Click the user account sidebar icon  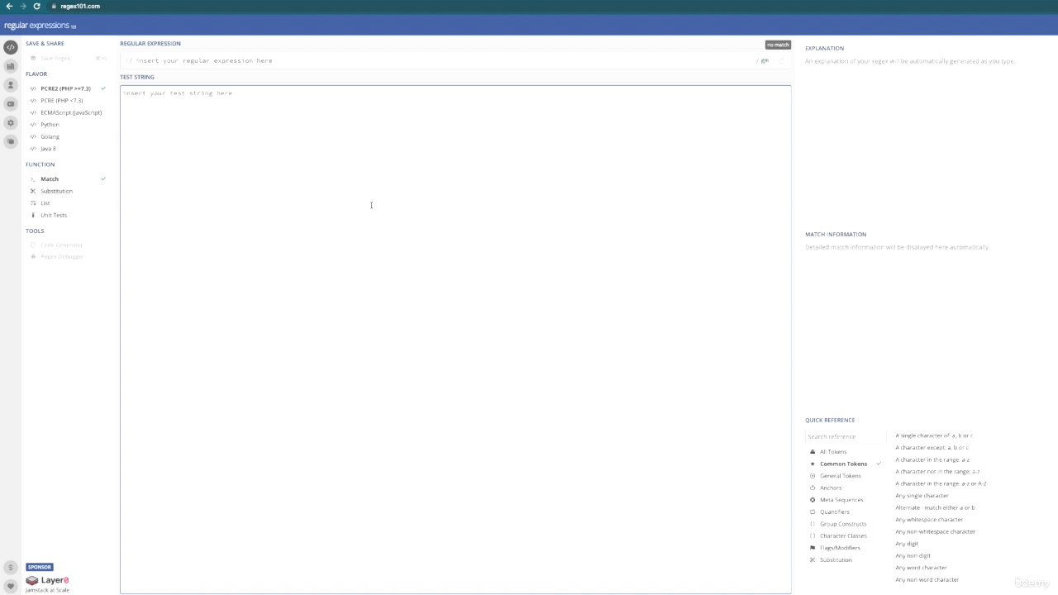coord(11,85)
